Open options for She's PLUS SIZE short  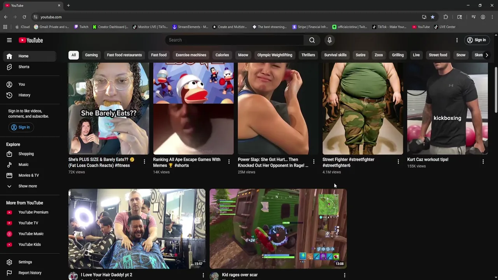[144, 162]
